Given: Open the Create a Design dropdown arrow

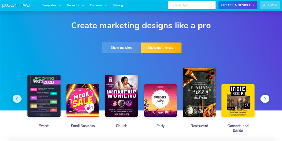Looking at the screenshot, I should 253,5.
